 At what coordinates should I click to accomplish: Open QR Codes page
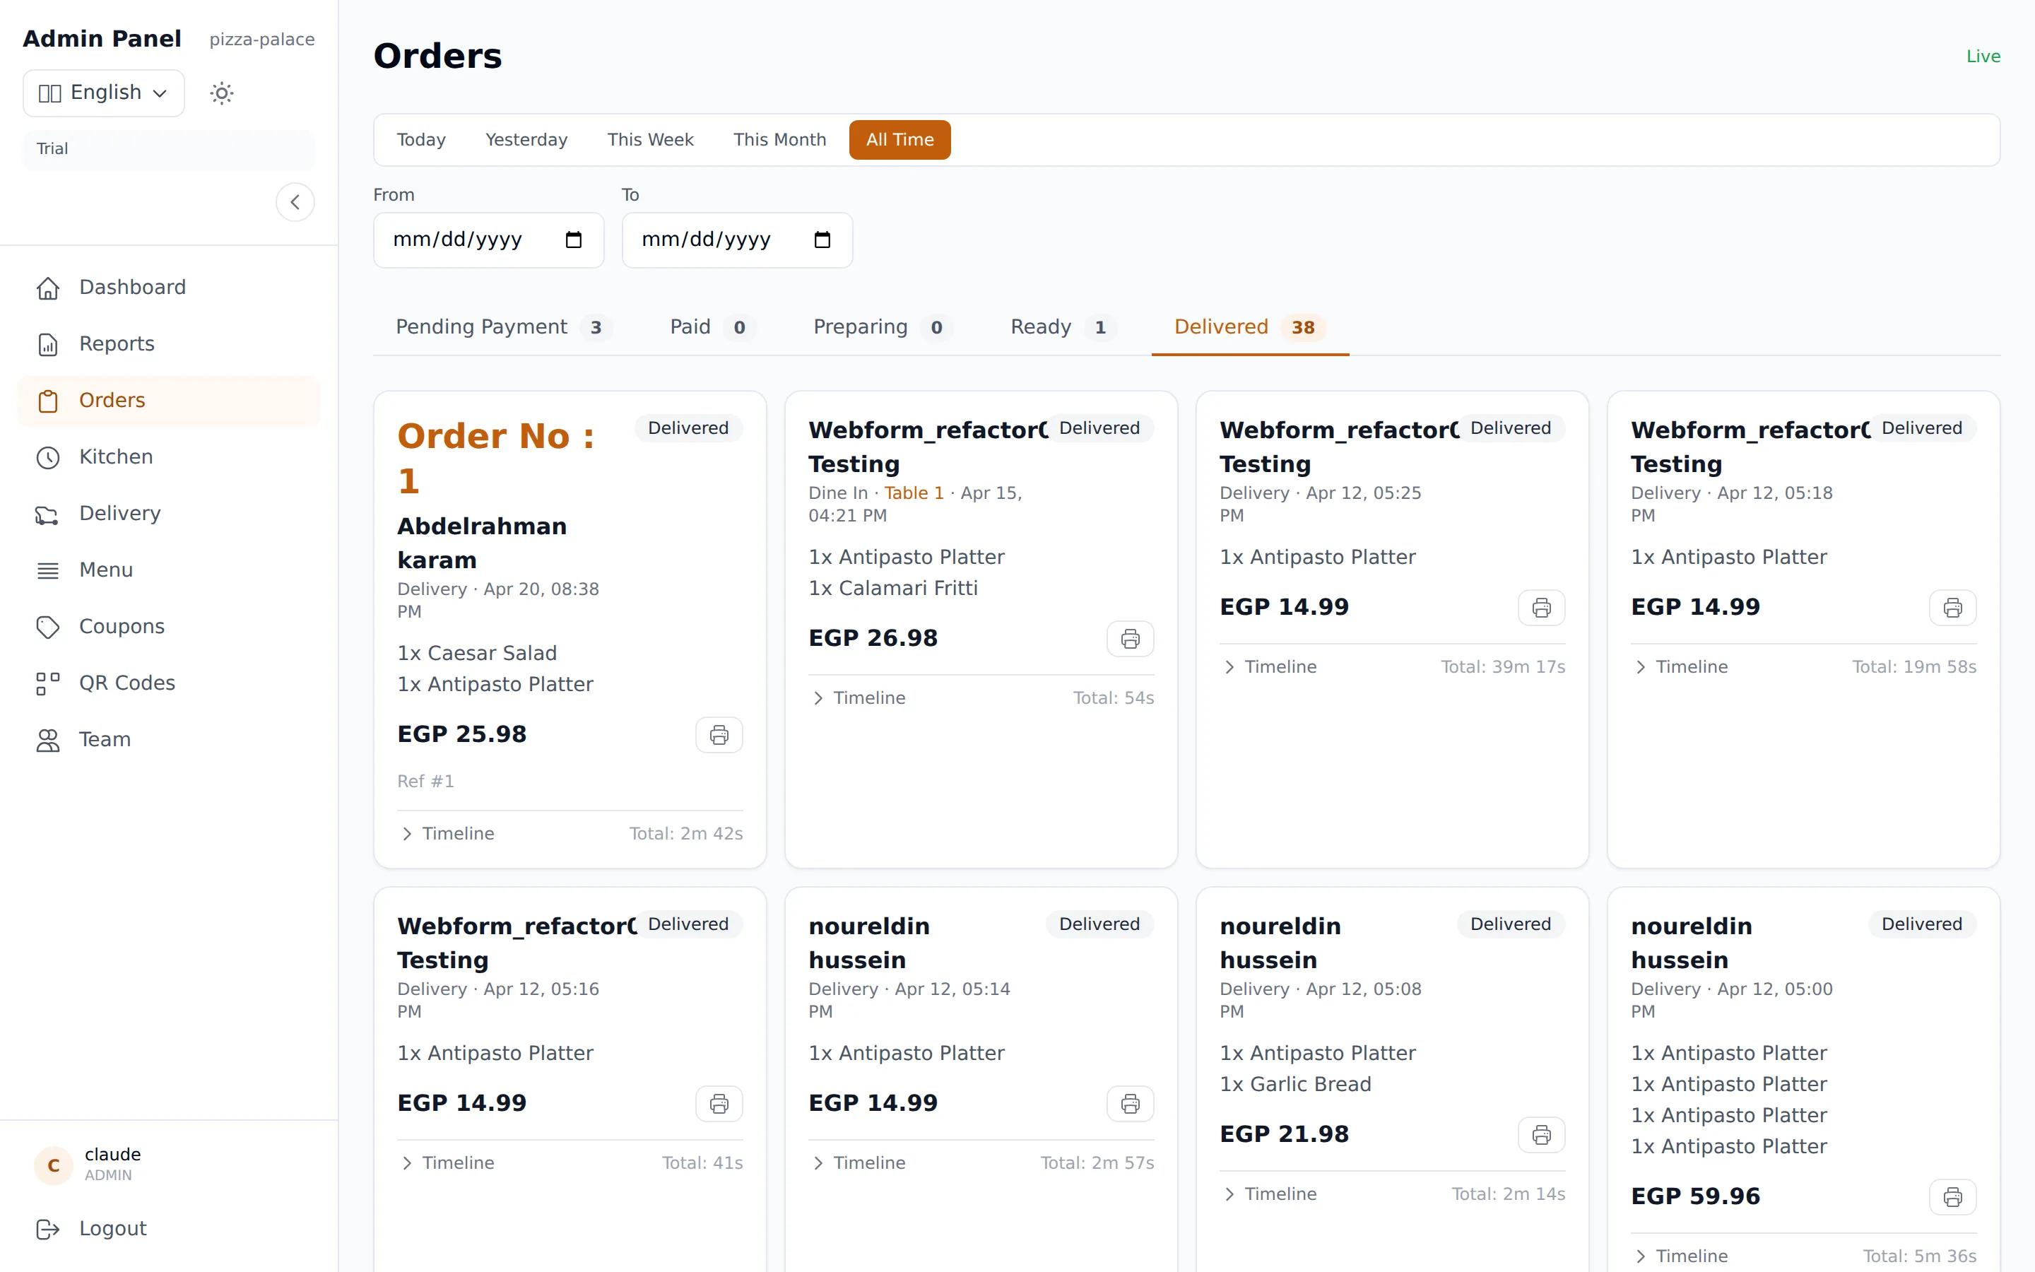click(x=168, y=683)
